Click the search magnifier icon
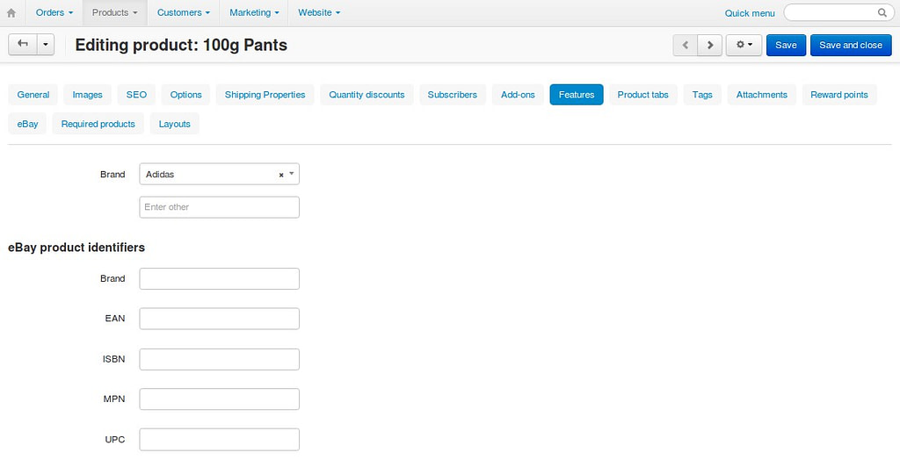This screenshot has height=460, width=900. point(882,12)
